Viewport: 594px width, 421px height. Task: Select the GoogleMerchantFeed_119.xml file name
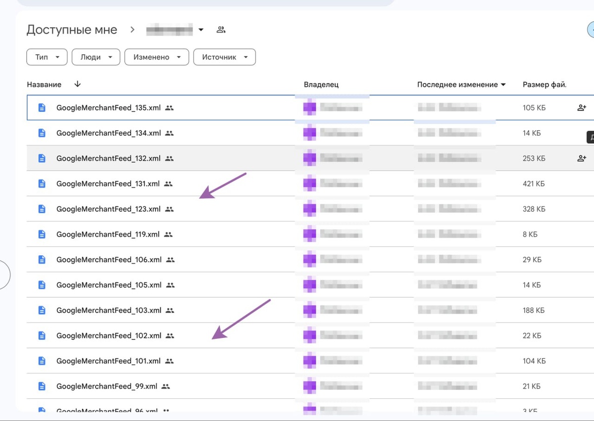108,234
